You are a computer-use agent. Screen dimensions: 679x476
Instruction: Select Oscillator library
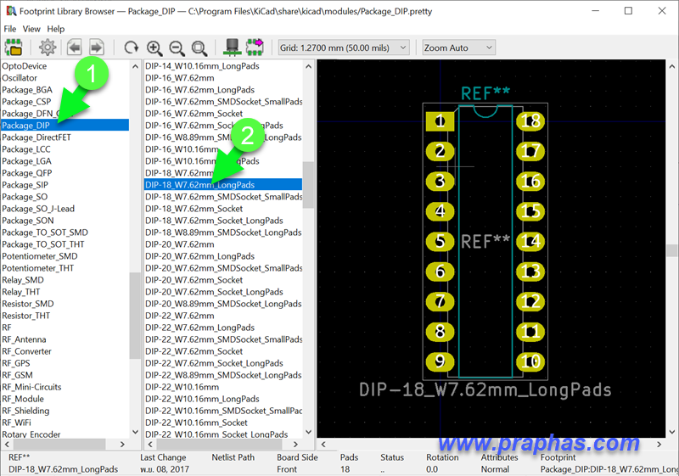pyautogui.click(x=20, y=78)
